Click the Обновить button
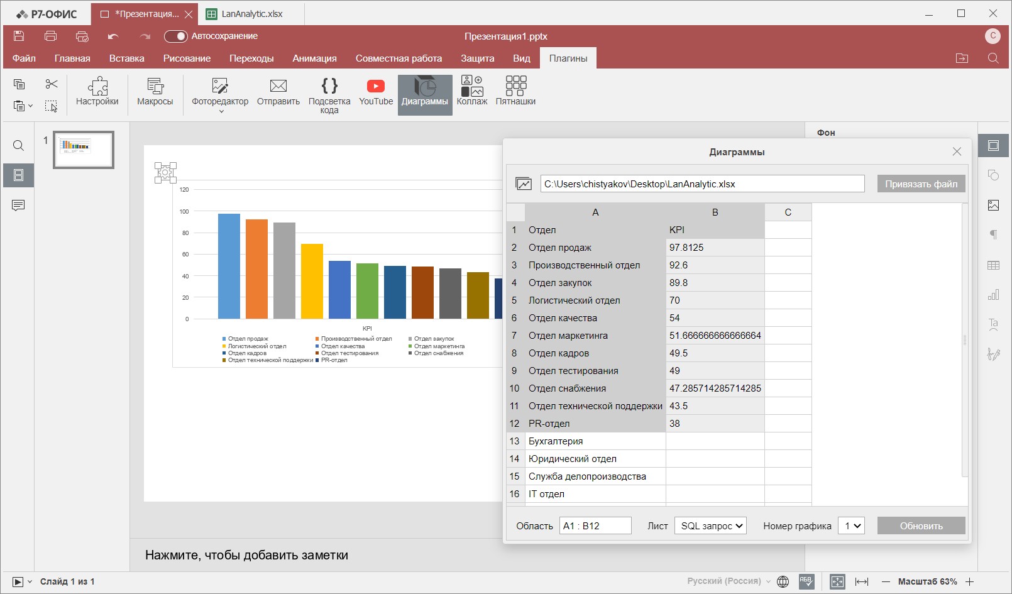 (x=921, y=525)
